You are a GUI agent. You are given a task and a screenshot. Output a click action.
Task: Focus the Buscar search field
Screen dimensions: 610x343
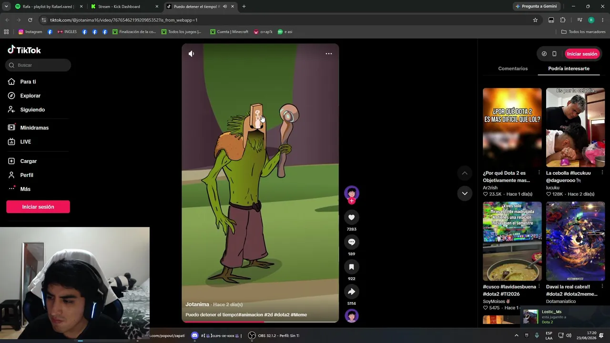point(38,65)
